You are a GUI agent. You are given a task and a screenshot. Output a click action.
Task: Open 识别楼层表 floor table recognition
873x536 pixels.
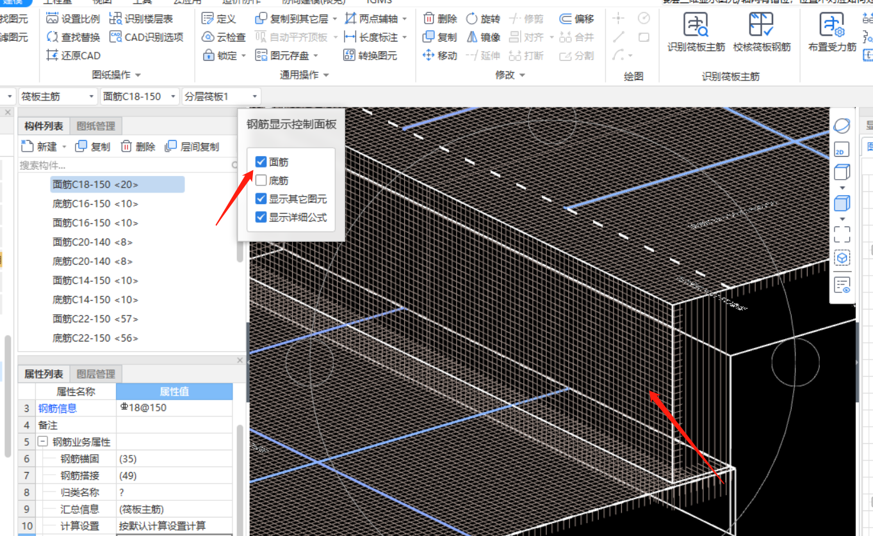(x=141, y=19)
